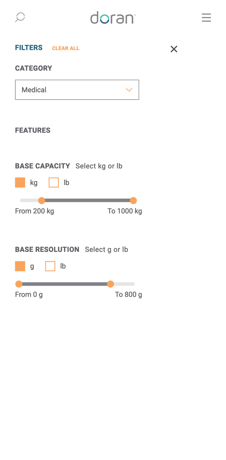This screenshot has width=226, height=460.
Task: Click Clear All filters link
Action: pyautogui.click(x=66, y=48)
